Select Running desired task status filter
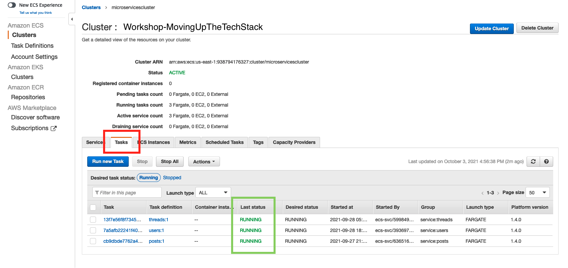The width and height of the screenshot is (568, 268). (149, 178)
